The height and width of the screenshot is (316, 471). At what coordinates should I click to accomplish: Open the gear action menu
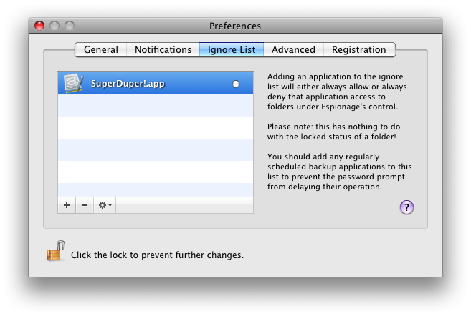click(x=105, y=205)
